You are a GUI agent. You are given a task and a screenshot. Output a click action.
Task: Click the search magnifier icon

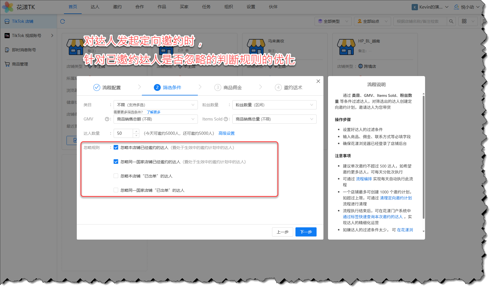click(x=451, y=21)
